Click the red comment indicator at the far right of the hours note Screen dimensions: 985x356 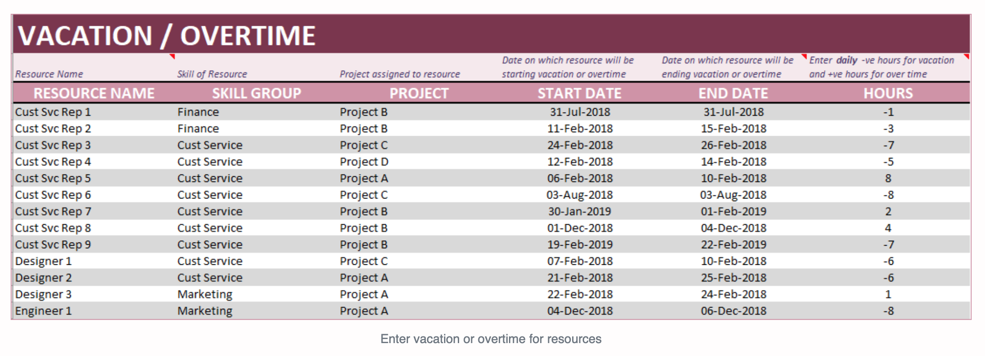pyautogui.click(x=966, y=57)
